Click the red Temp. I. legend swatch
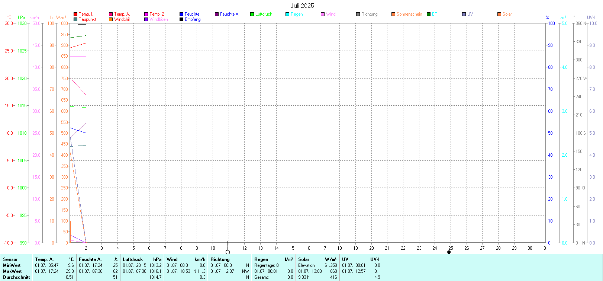The height and width of the screenshot is (281, 603). [x=75, y=14]
